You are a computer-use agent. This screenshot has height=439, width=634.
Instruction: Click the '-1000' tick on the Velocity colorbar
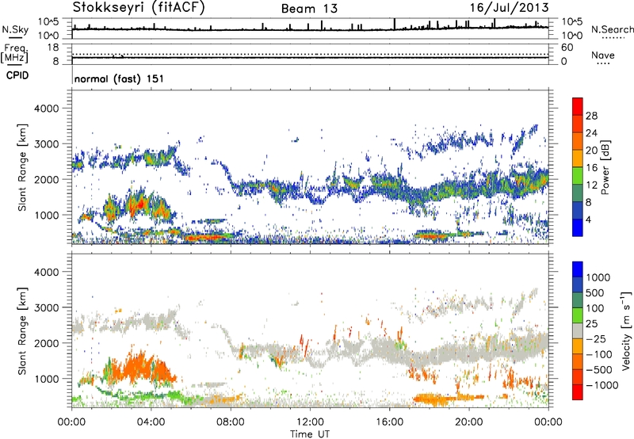pos(602,385)
